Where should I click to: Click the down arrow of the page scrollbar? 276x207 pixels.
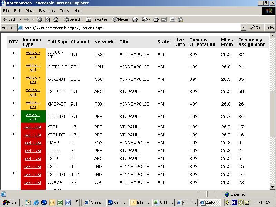[272, 187]
